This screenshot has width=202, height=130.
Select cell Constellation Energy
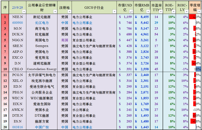(x=42, y=69)
